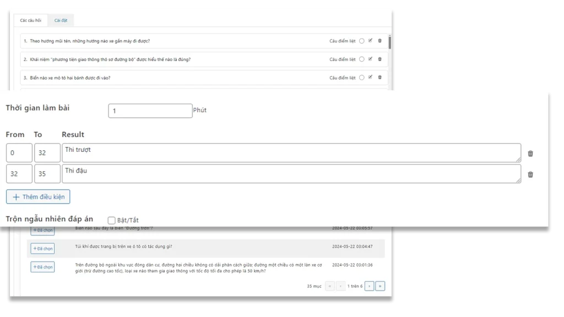Open the Cài đặt tab
Screen dimensions: 564x317
pos(61,20)
